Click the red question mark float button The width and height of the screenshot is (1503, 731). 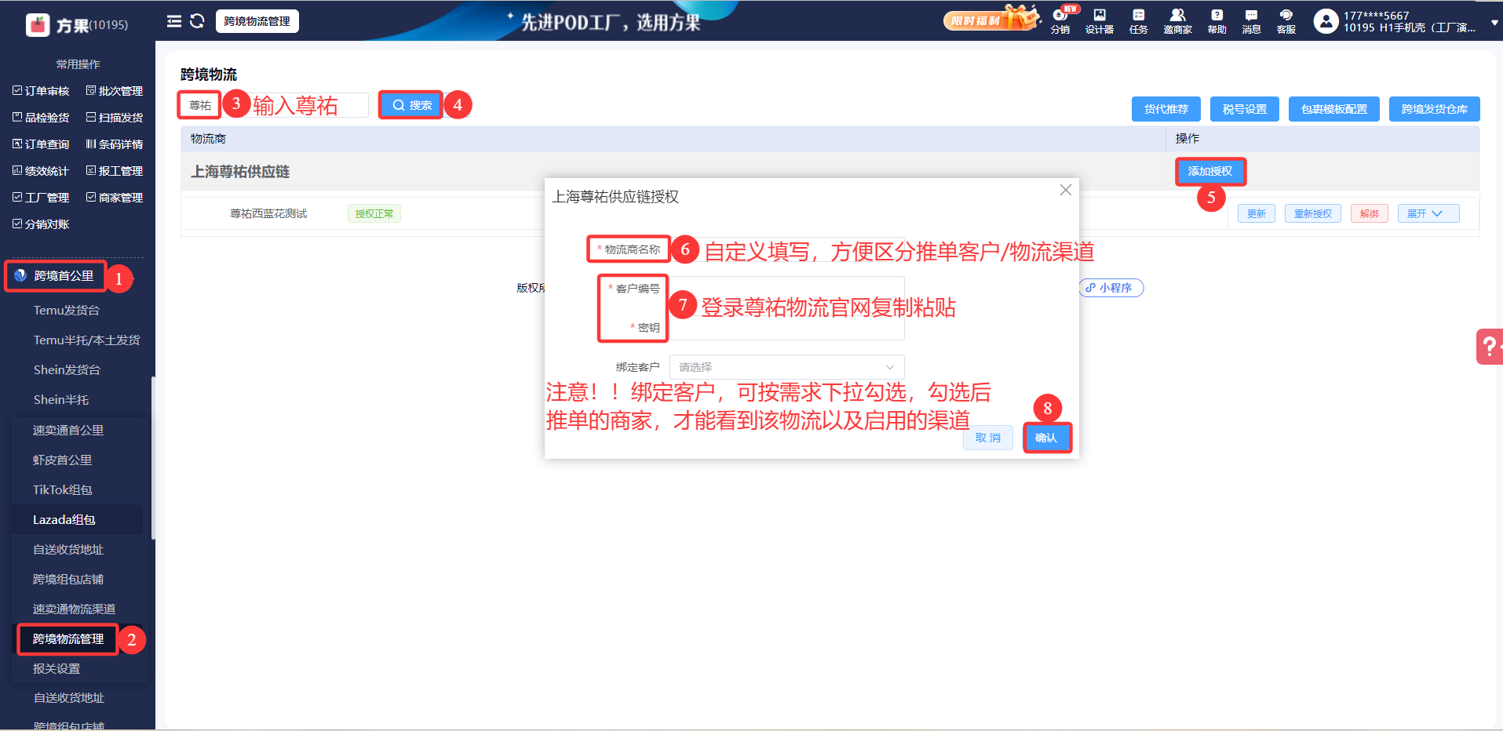click(x=1490, y=347)
